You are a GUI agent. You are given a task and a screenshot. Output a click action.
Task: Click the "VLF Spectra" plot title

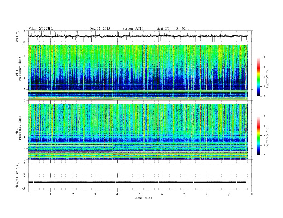(40, 28)
